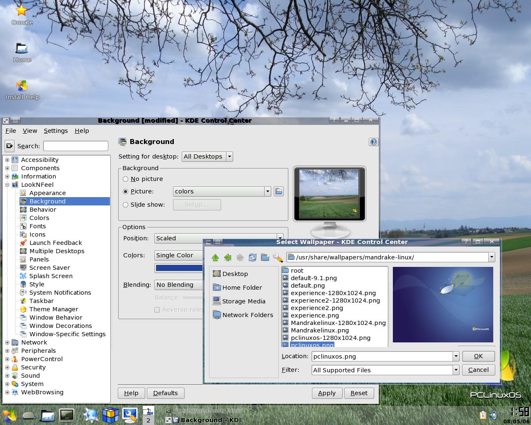531x425 pixels.
Task: Click the Apply button
Action: pos(327,393)
